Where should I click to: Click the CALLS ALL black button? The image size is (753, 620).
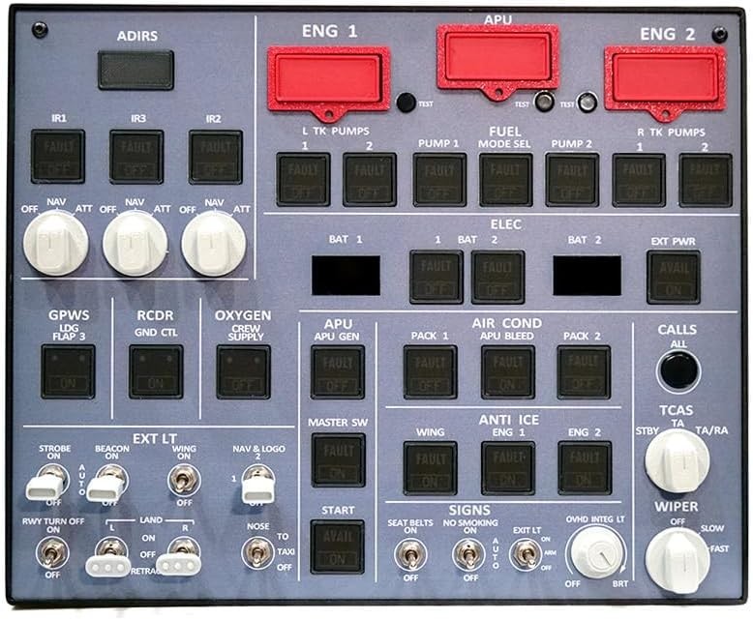678,371
